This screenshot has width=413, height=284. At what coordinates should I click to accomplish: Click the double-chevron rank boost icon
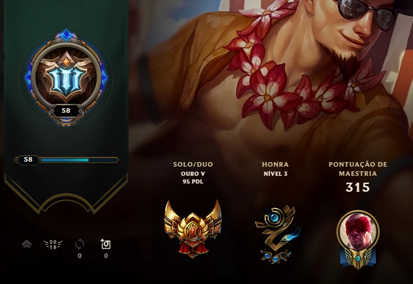click(x=27, y=244)
